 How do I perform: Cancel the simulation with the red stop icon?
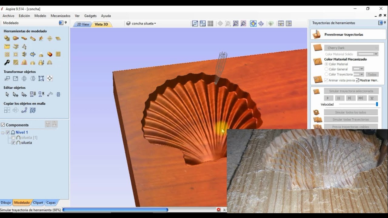pos(219,210)
